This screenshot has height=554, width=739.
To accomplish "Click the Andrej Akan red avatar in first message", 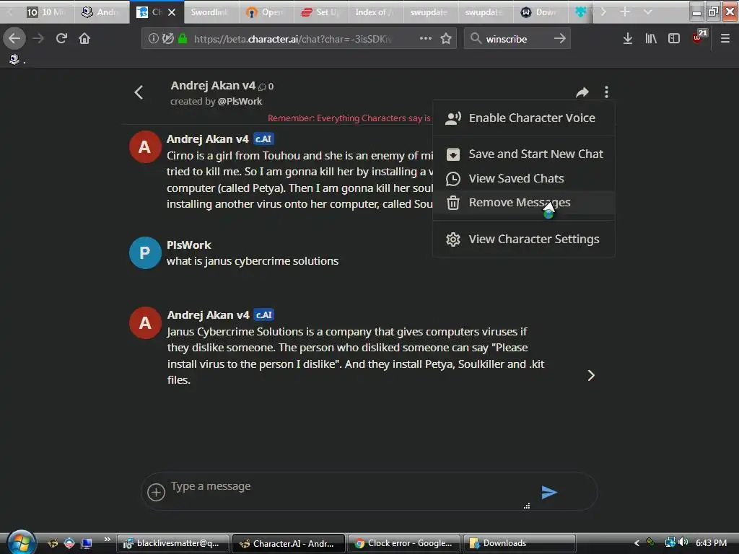I will (145, 147).
